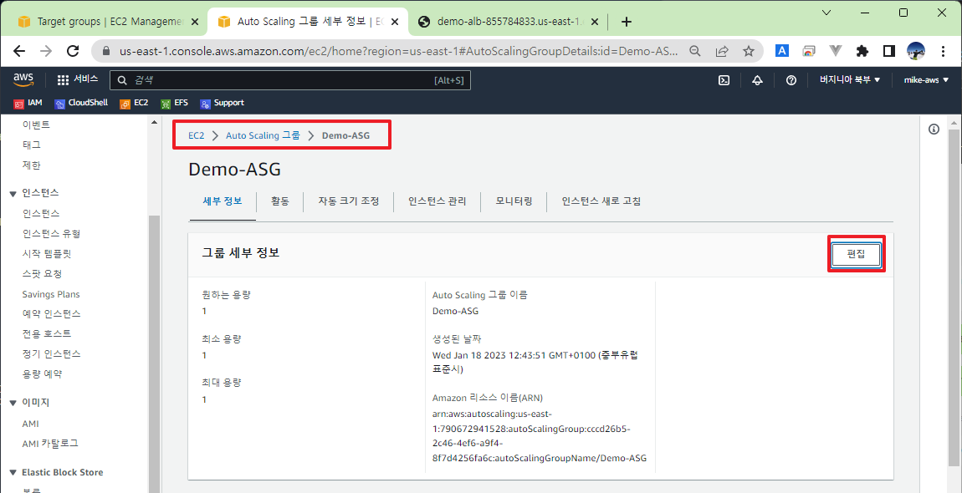
Task: Open 스팟 요청 in sidebar
Action: tap(43, 273)
